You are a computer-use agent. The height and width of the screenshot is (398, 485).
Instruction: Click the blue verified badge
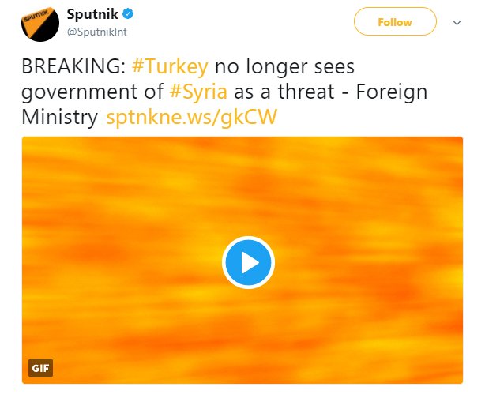point(126,15)
